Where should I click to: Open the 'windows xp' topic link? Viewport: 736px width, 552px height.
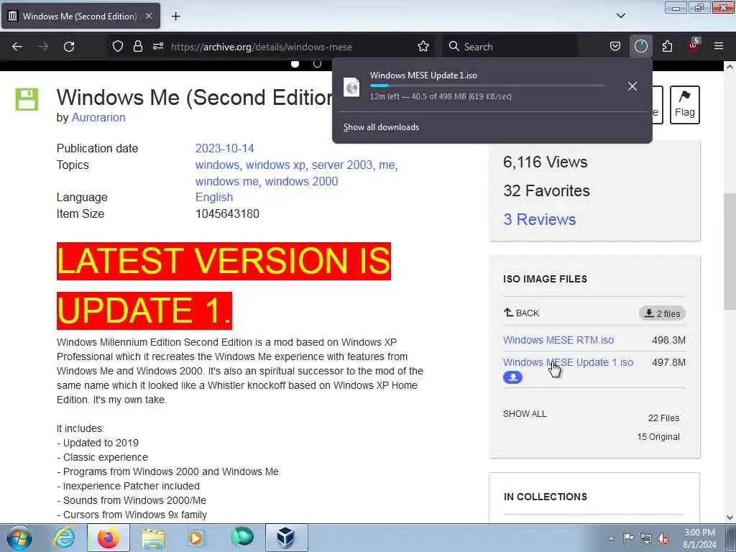[275, 165]
